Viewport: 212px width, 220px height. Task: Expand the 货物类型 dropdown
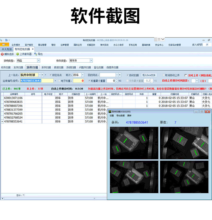pyautogui.click(x=39, y=60)
